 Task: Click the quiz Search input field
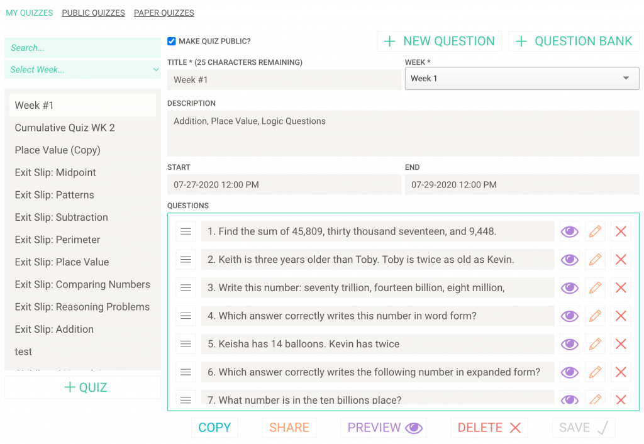(x=82, y=48)
